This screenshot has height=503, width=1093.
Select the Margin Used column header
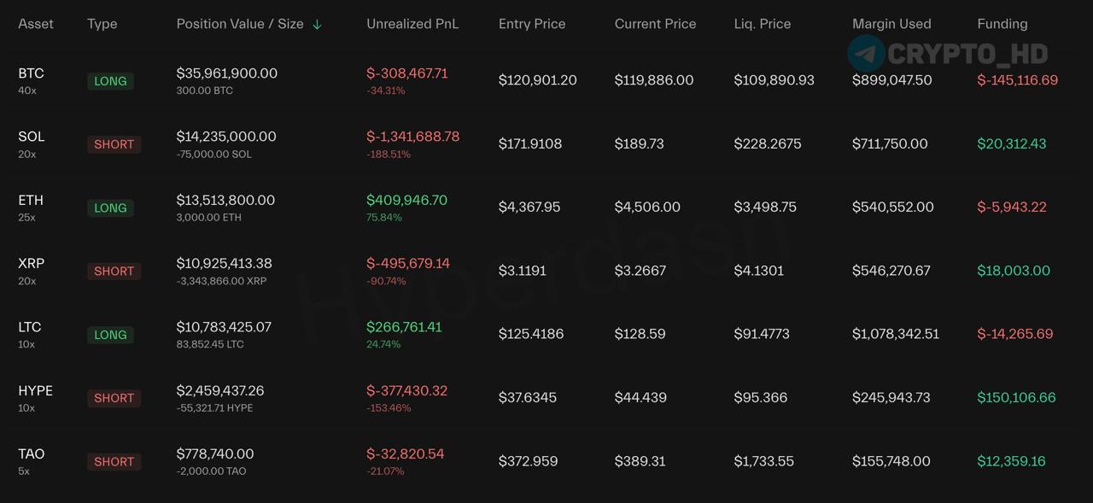[891, 24]
